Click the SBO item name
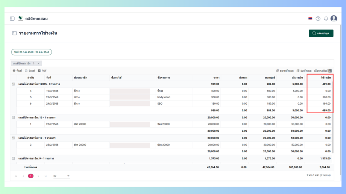Viewport: 346px width, 194px height. click(x=160, y=104)
